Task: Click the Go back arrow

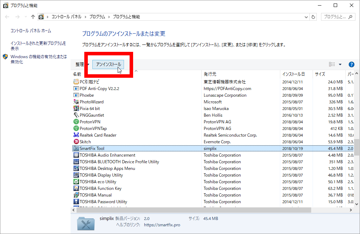Action: tap(7, 17)
